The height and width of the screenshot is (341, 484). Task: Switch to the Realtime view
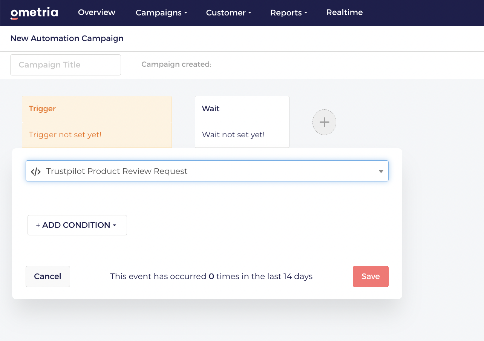coord(344,12)
